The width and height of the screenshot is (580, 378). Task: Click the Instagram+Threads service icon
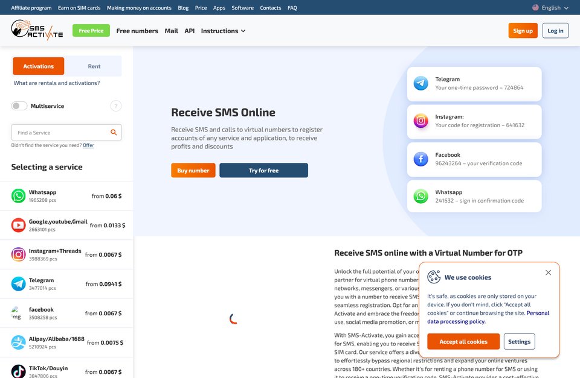pyautogui.click(x=18, y=254)
